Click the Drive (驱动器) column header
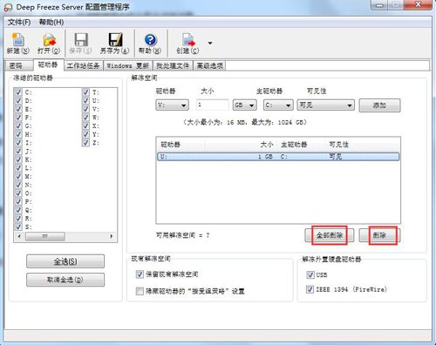Viewport: 436px width, 345px height. coord(181,145)
